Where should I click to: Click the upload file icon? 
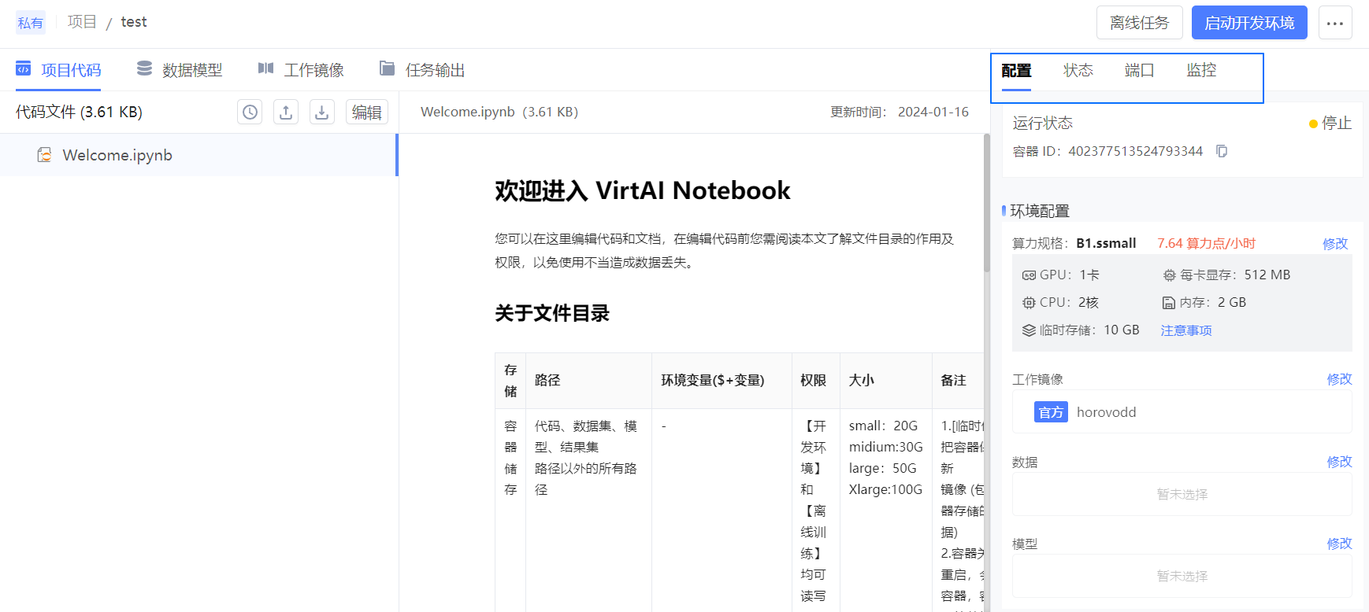click(286, 112)
